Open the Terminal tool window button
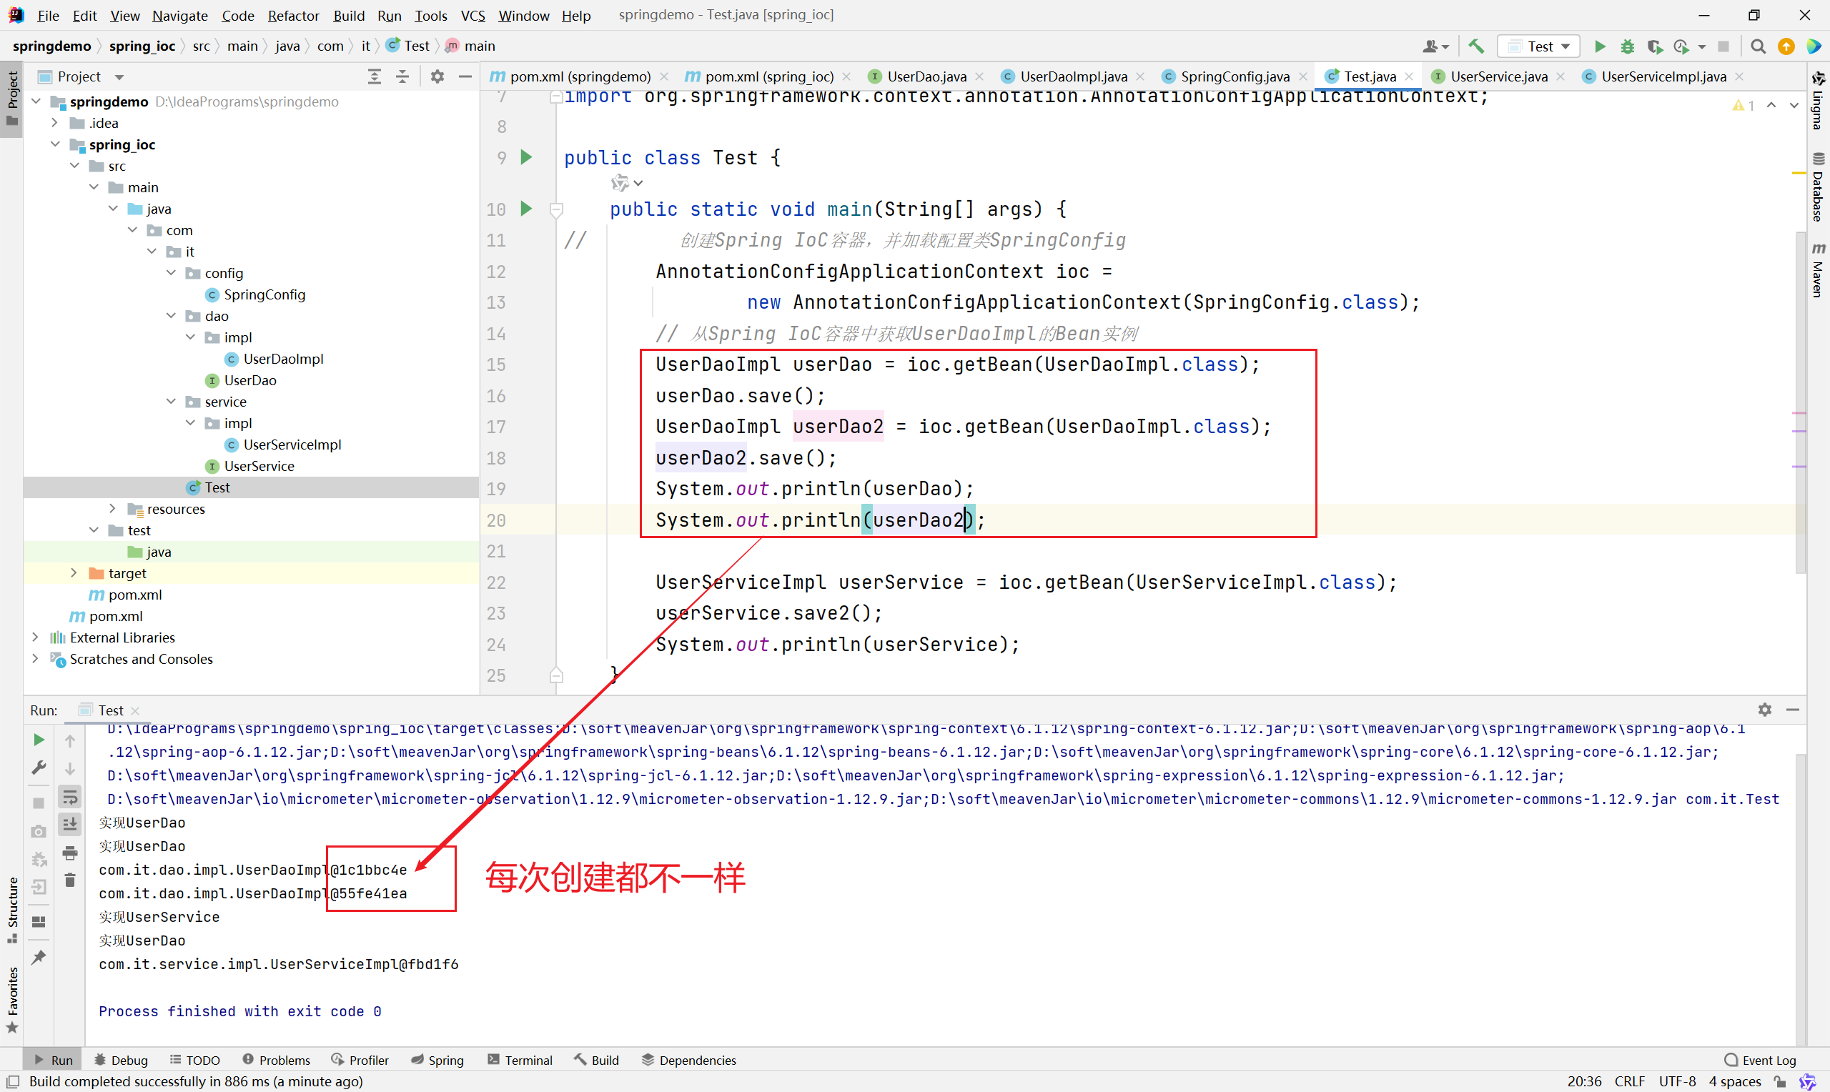This screenshot has height=1092, width=1830. [x=520, y=1060]
